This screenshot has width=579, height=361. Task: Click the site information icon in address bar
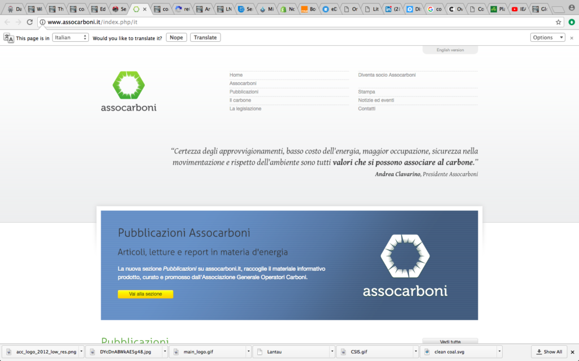tap(42, 22)
